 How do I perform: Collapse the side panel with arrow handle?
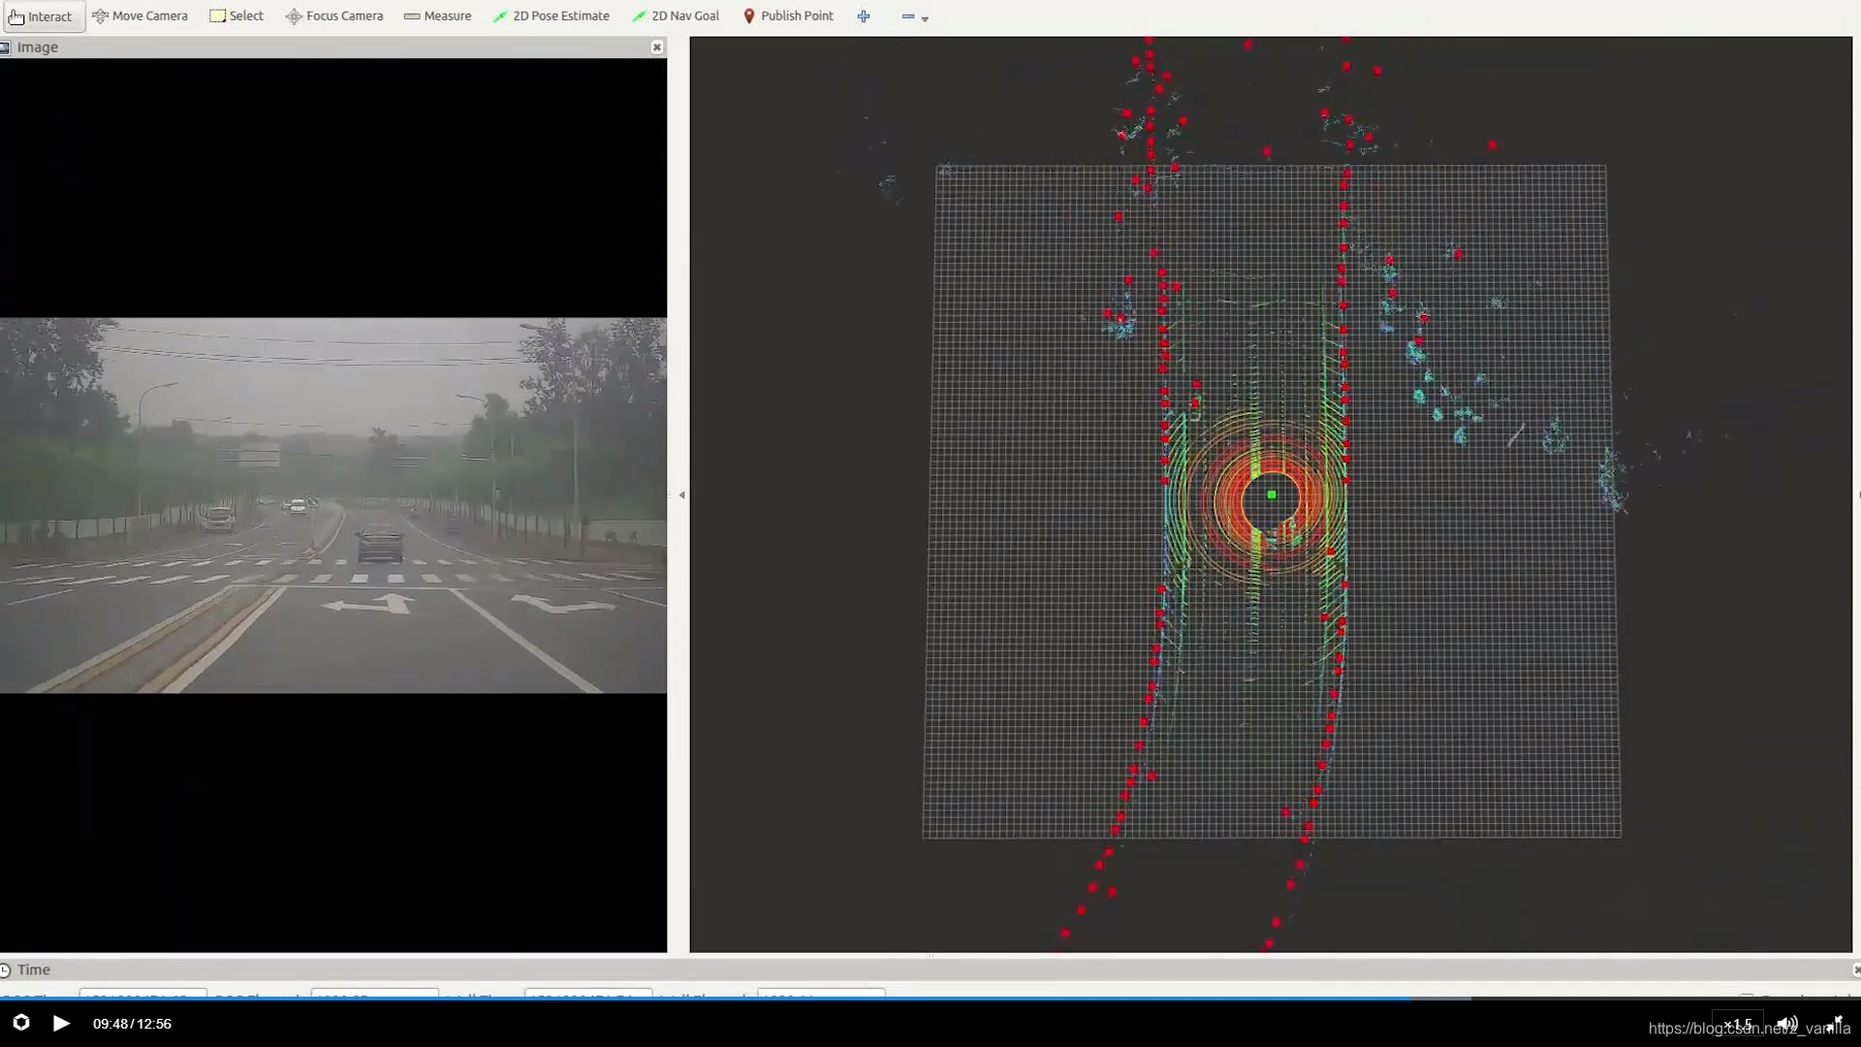tap(681, 495)
